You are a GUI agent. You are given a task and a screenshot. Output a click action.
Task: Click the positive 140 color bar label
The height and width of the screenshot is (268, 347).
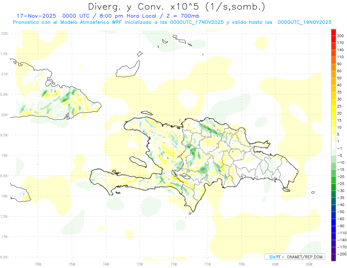(x=340, y=50)
